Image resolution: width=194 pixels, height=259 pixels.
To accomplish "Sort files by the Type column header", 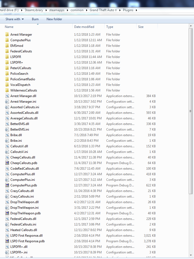I will (120, 27).
